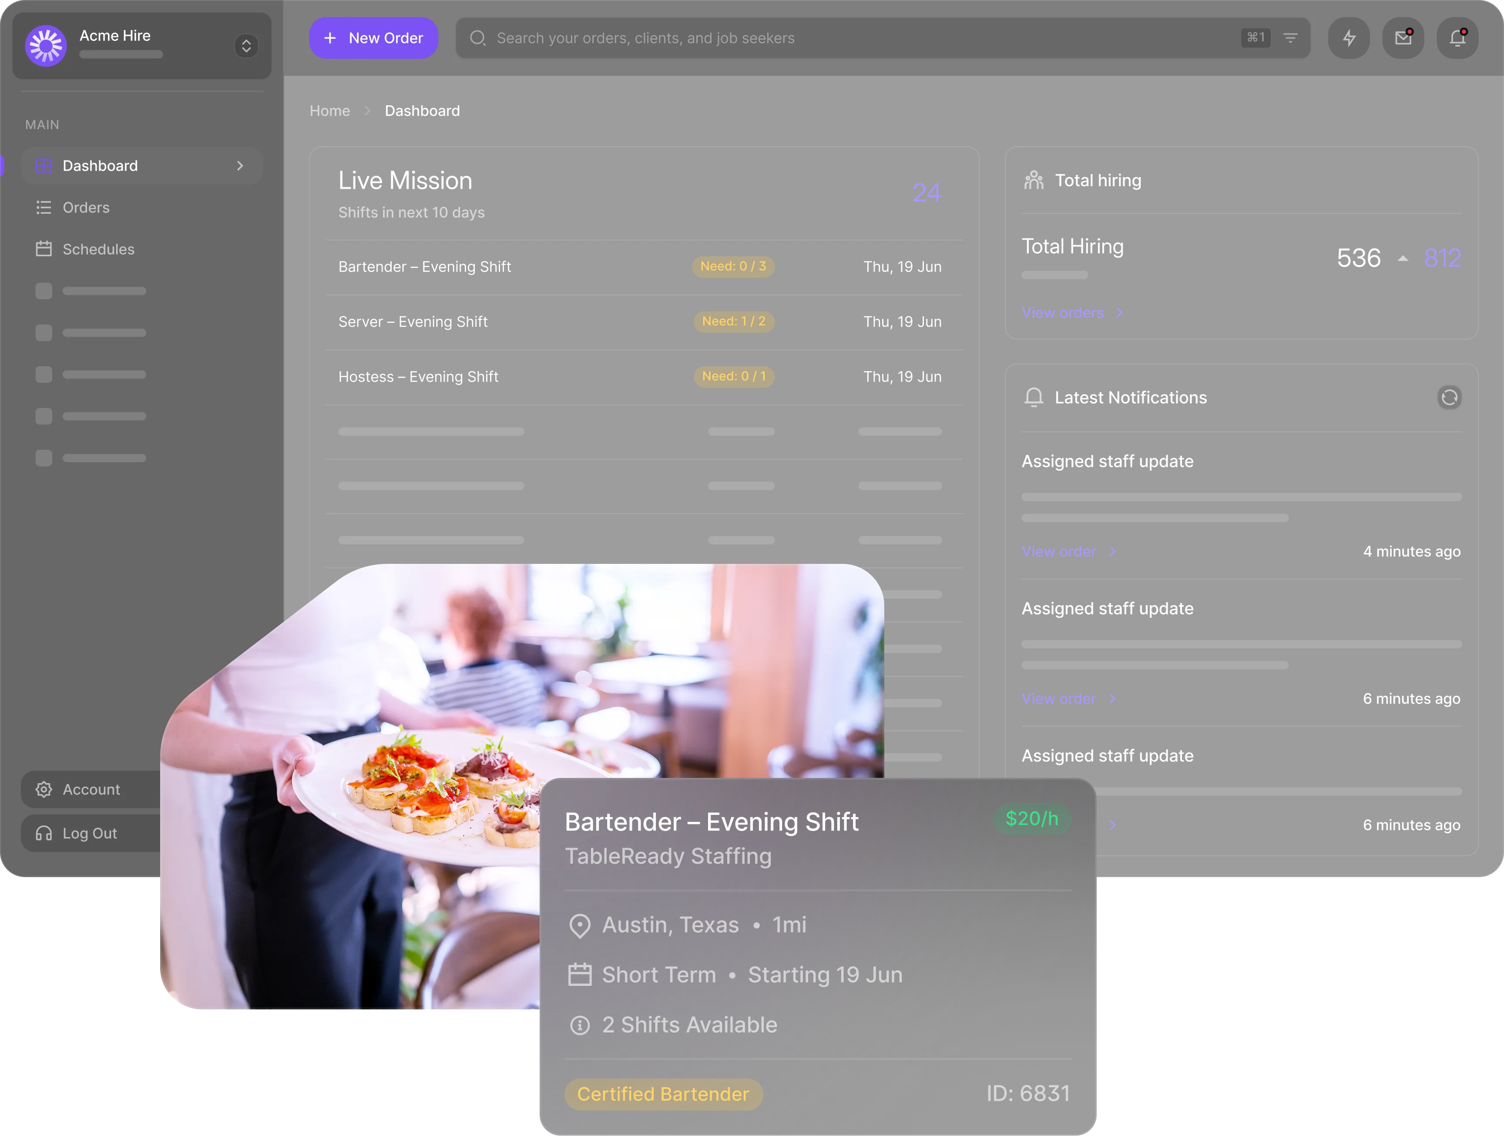Viewport: 1504px width, 1136px height.
Task: Go to Schedules in the sidebar
Action: 98,249
